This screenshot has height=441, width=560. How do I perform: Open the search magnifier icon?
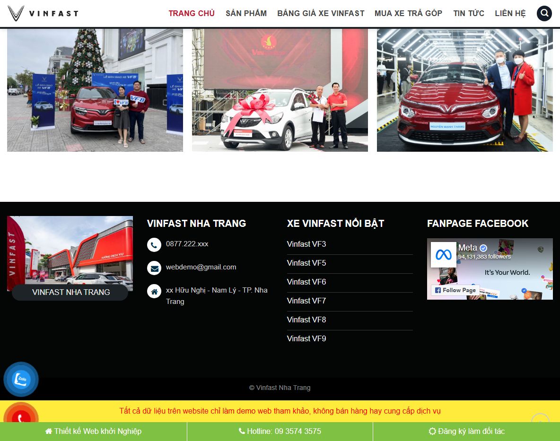[x=544, y=13]
